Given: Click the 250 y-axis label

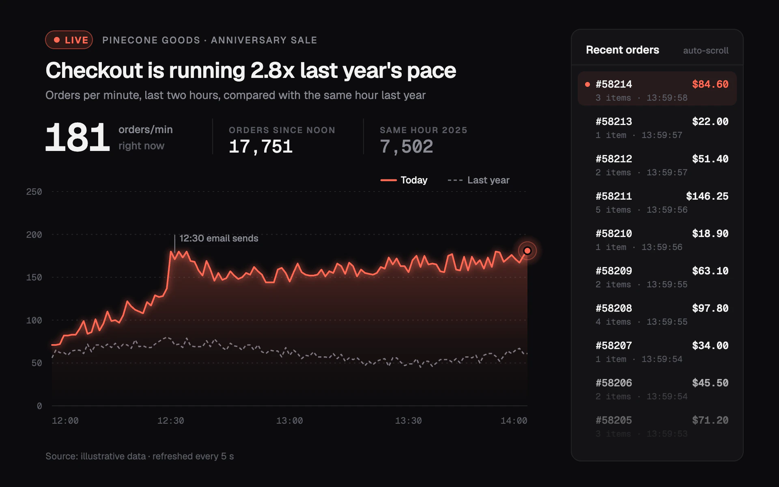Looking at the screenshot, I should 34,192.
